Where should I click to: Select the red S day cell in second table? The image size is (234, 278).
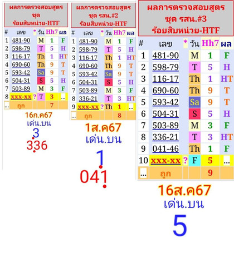[109, 82]
